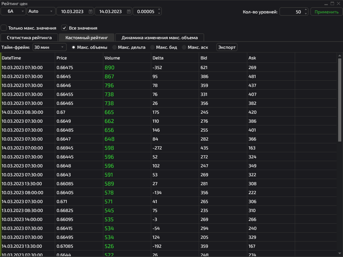Open the 'Динамика изменения макс. объема' tab

pos(160,37)
